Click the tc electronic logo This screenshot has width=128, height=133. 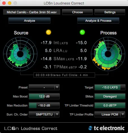[x=106, y=128]
